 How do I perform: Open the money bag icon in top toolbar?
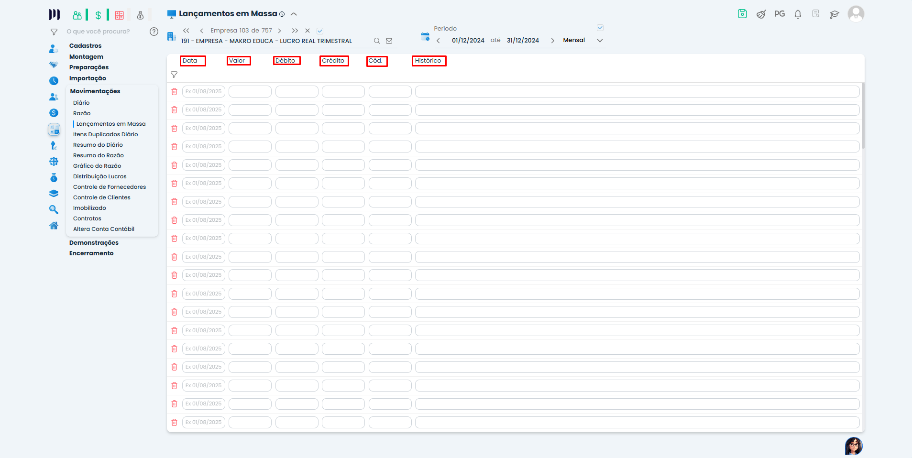[x=140, y=15]
